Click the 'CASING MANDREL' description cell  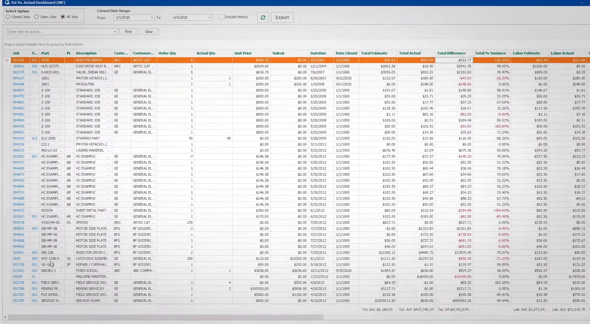point(93,150)
